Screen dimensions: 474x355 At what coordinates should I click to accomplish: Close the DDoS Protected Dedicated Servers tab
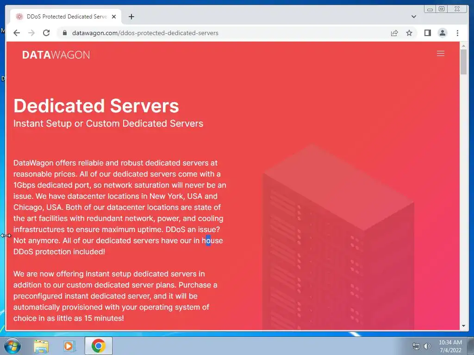coord(114,17)
